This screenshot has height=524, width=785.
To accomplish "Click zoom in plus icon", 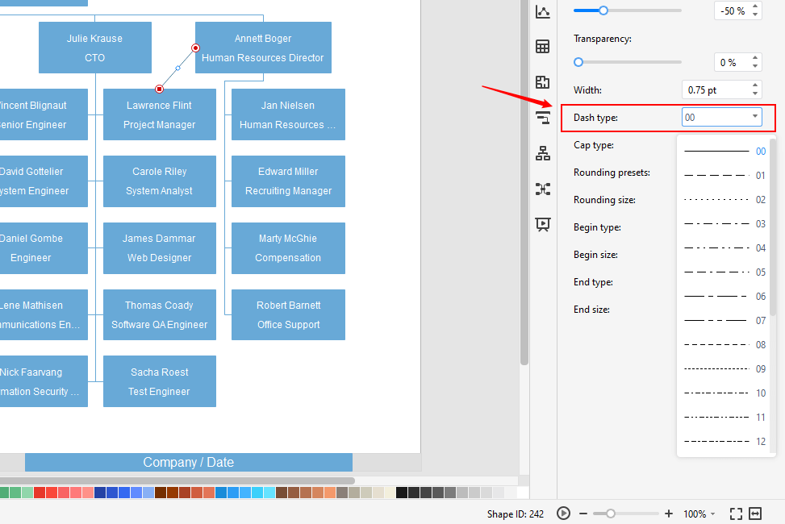I will click(668, 514).
